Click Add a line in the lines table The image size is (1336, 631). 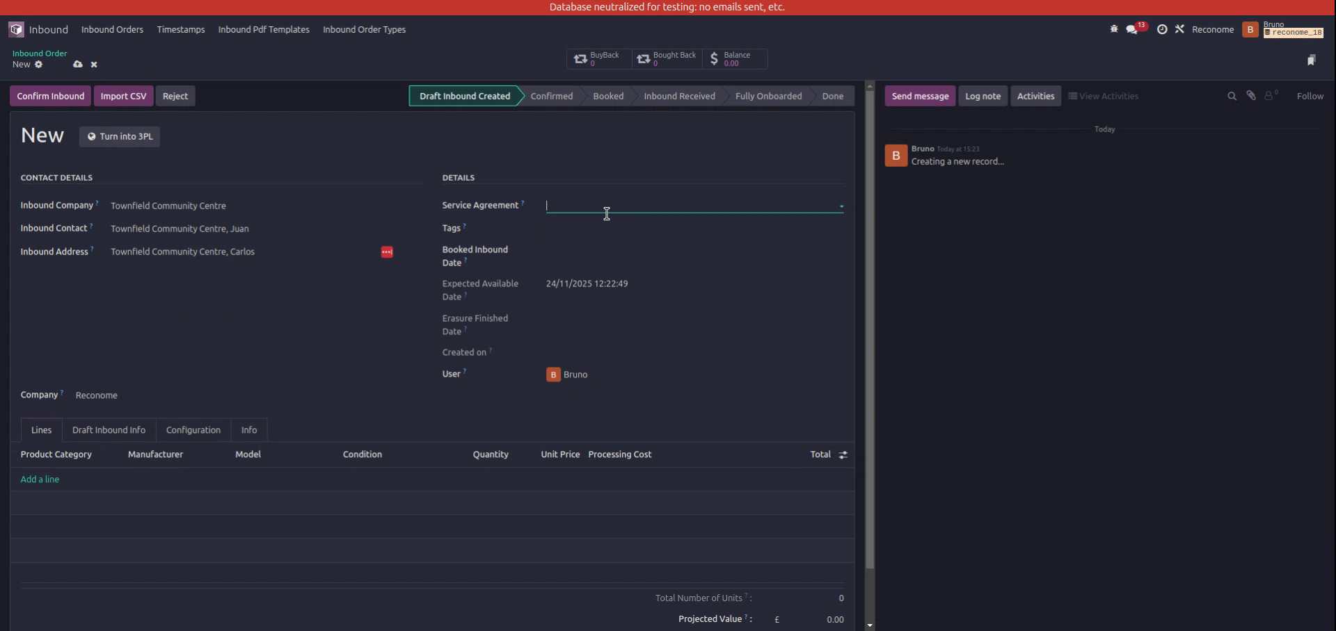coord(40,479)
